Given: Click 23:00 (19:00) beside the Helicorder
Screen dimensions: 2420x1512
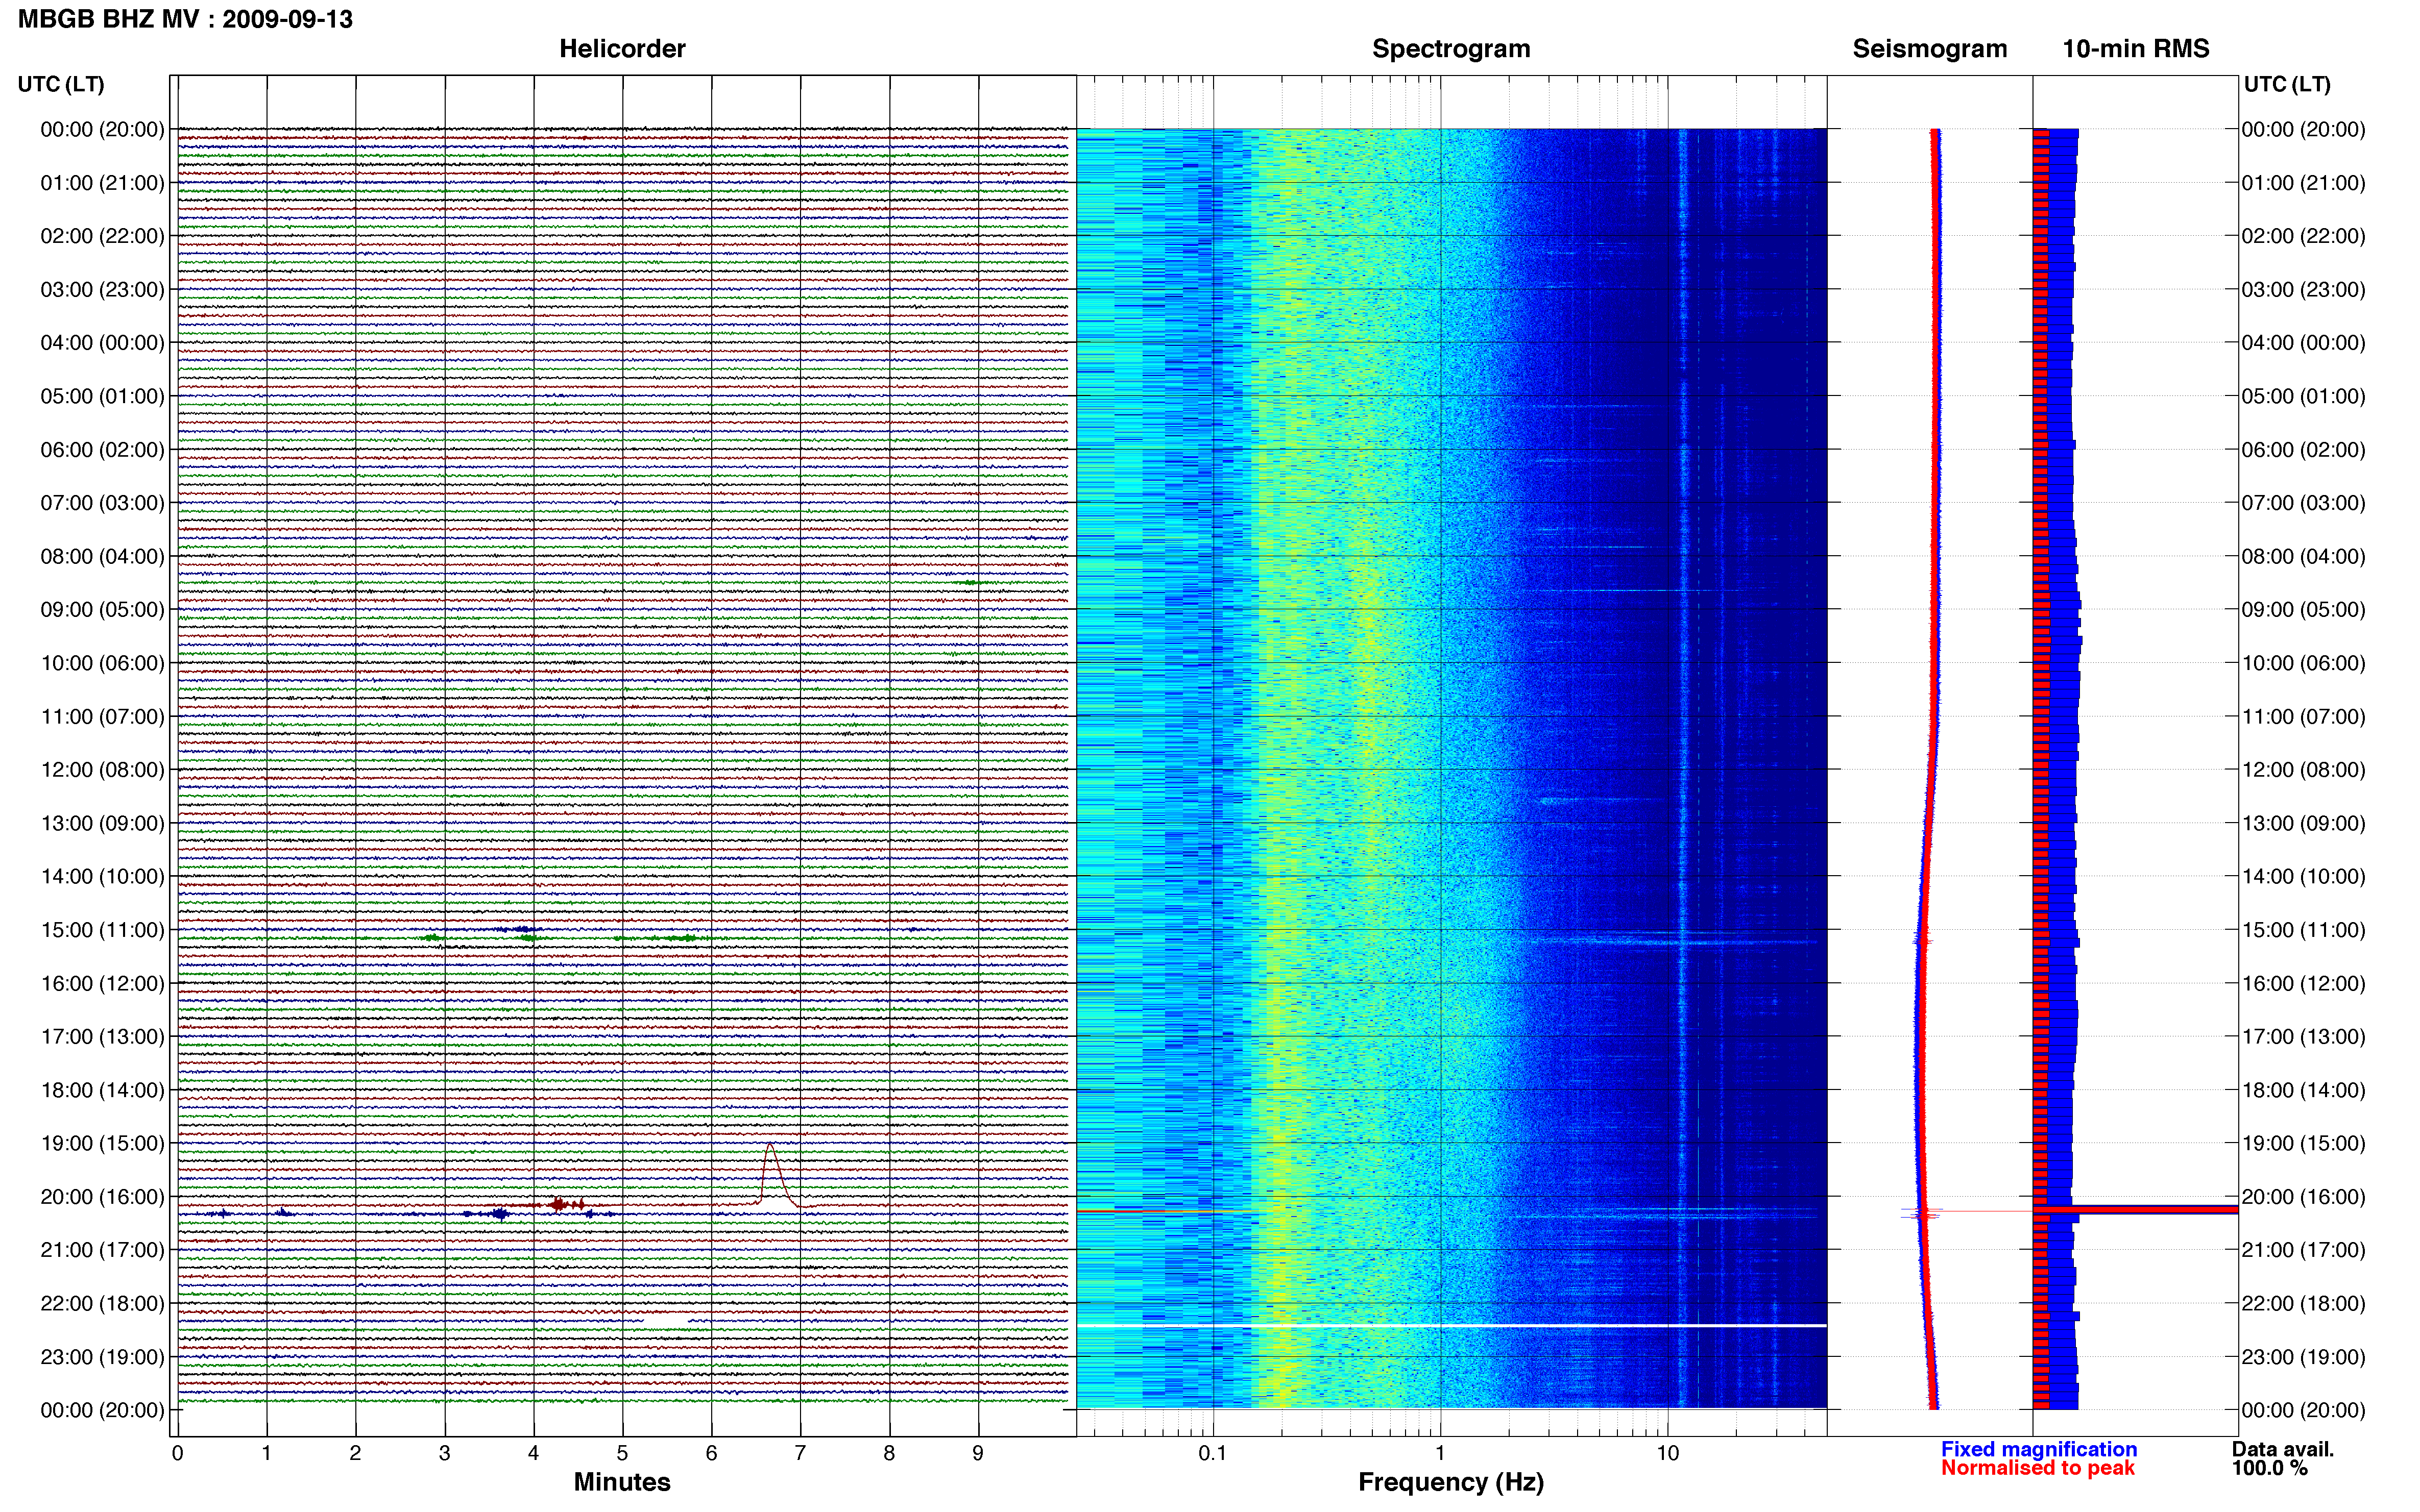Looking at the screenshot, I should click(102, 1357).
